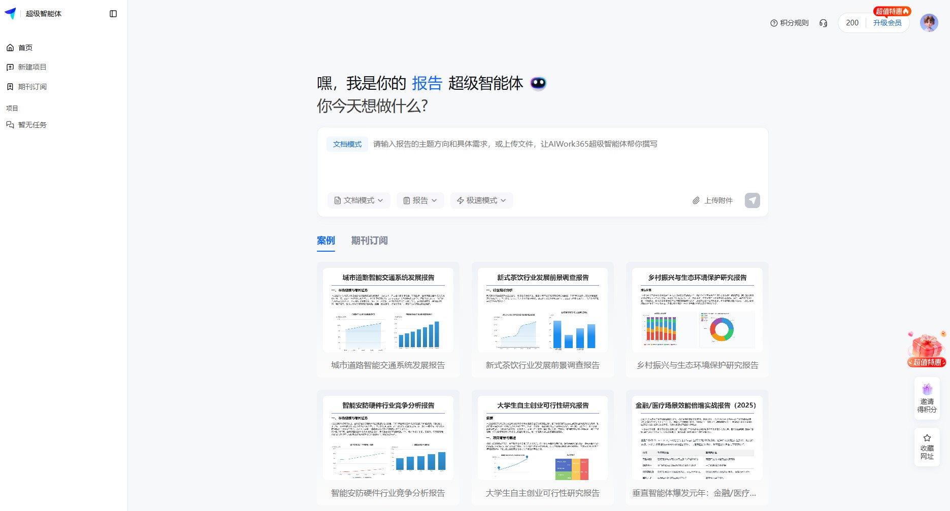950x511 pixels.
Task: Open 城市道路智能交通系统发展报告 thumbnail
Action: click(x=388, y=310)
